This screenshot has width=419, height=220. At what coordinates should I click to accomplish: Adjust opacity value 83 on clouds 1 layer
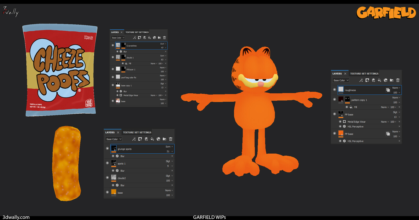pos(162,60)
